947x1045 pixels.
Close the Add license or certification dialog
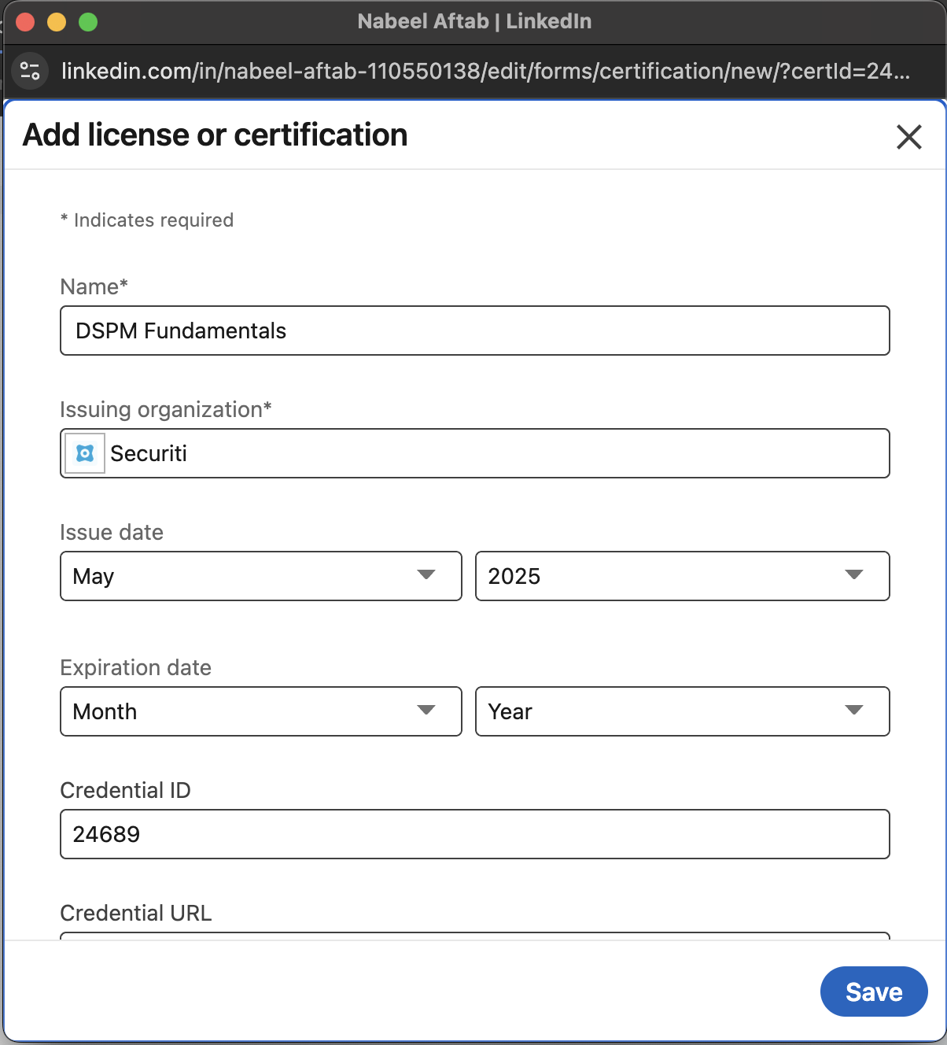coord(908,137)
